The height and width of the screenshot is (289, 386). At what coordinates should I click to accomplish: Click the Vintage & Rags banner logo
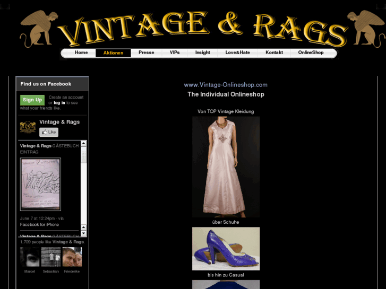pos(203,28)
